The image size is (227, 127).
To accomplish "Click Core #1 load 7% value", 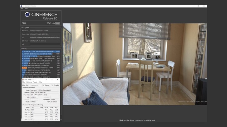I will pyautogui.click(x=56, y=115).
